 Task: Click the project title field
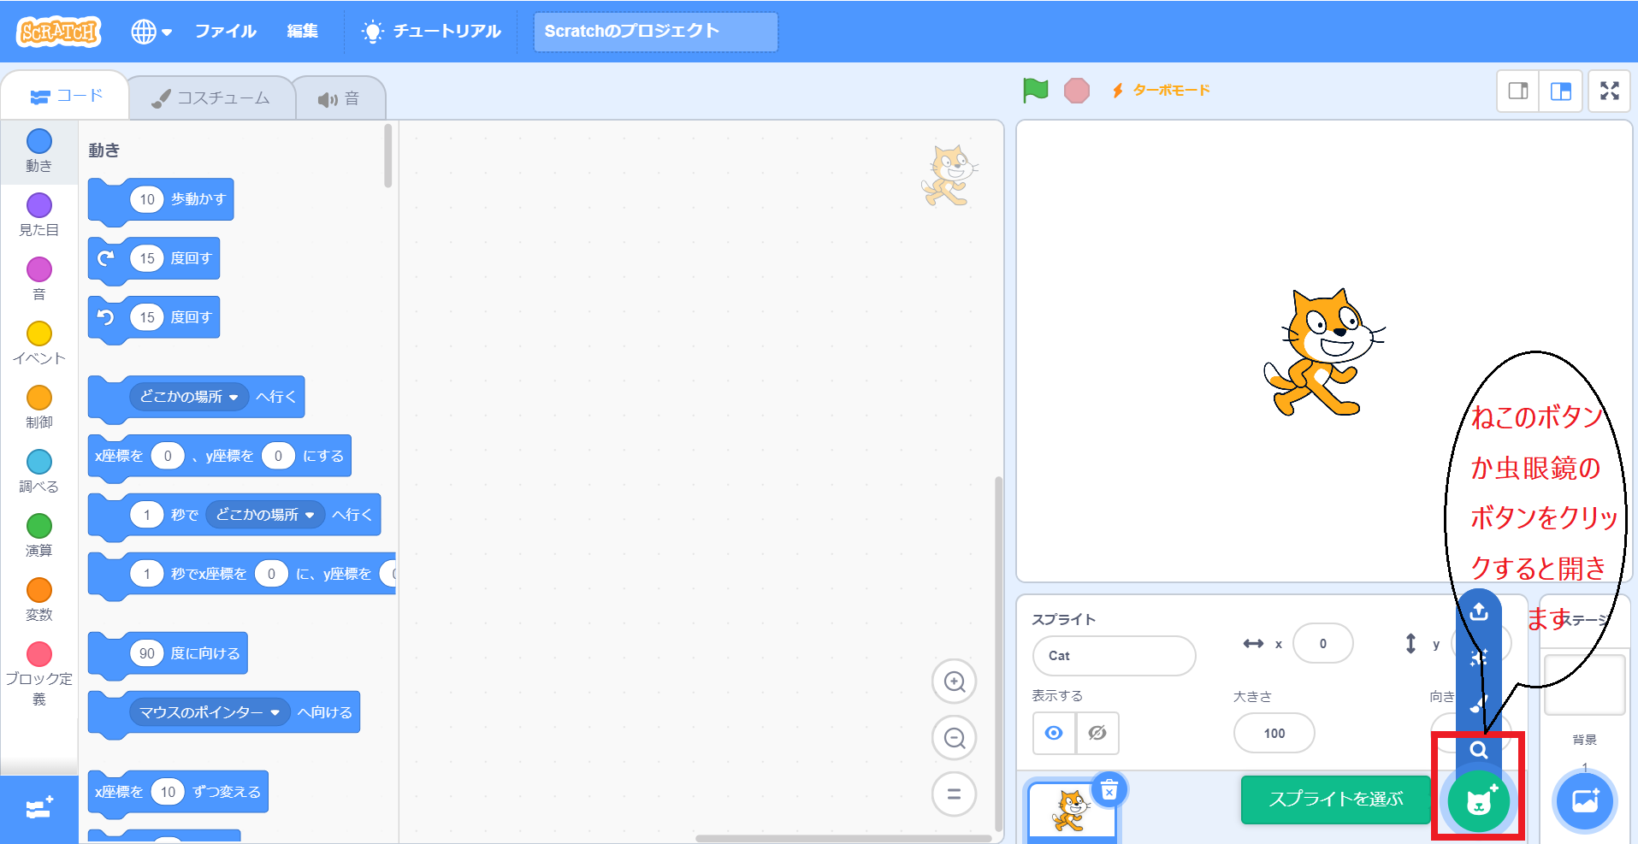pos(655,32)
